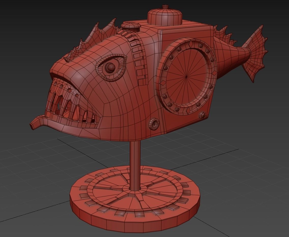The image size is (289, 237).
Task: Select the fish's eyeball in the viewport
Action: click(110, 67)
